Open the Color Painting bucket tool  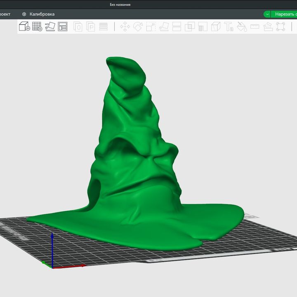tap(242, 27)
